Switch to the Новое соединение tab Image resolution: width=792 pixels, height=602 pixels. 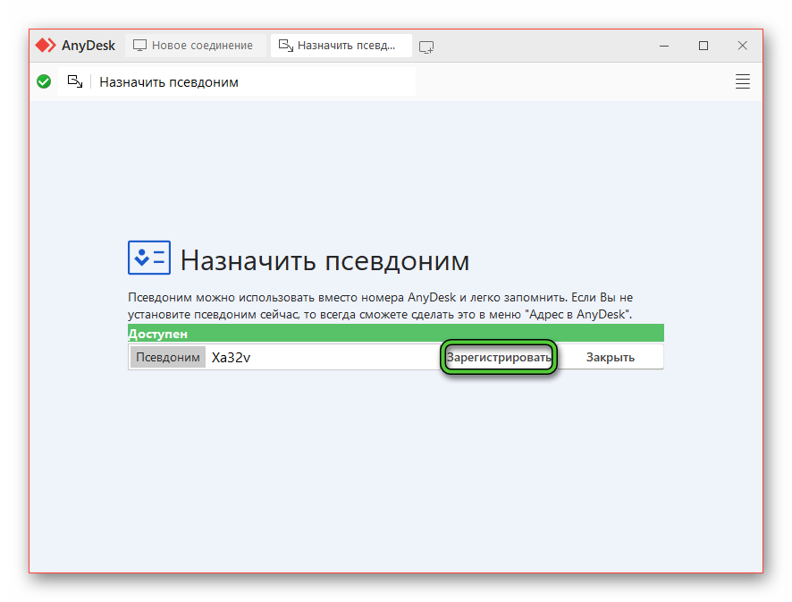click(196, 46)
